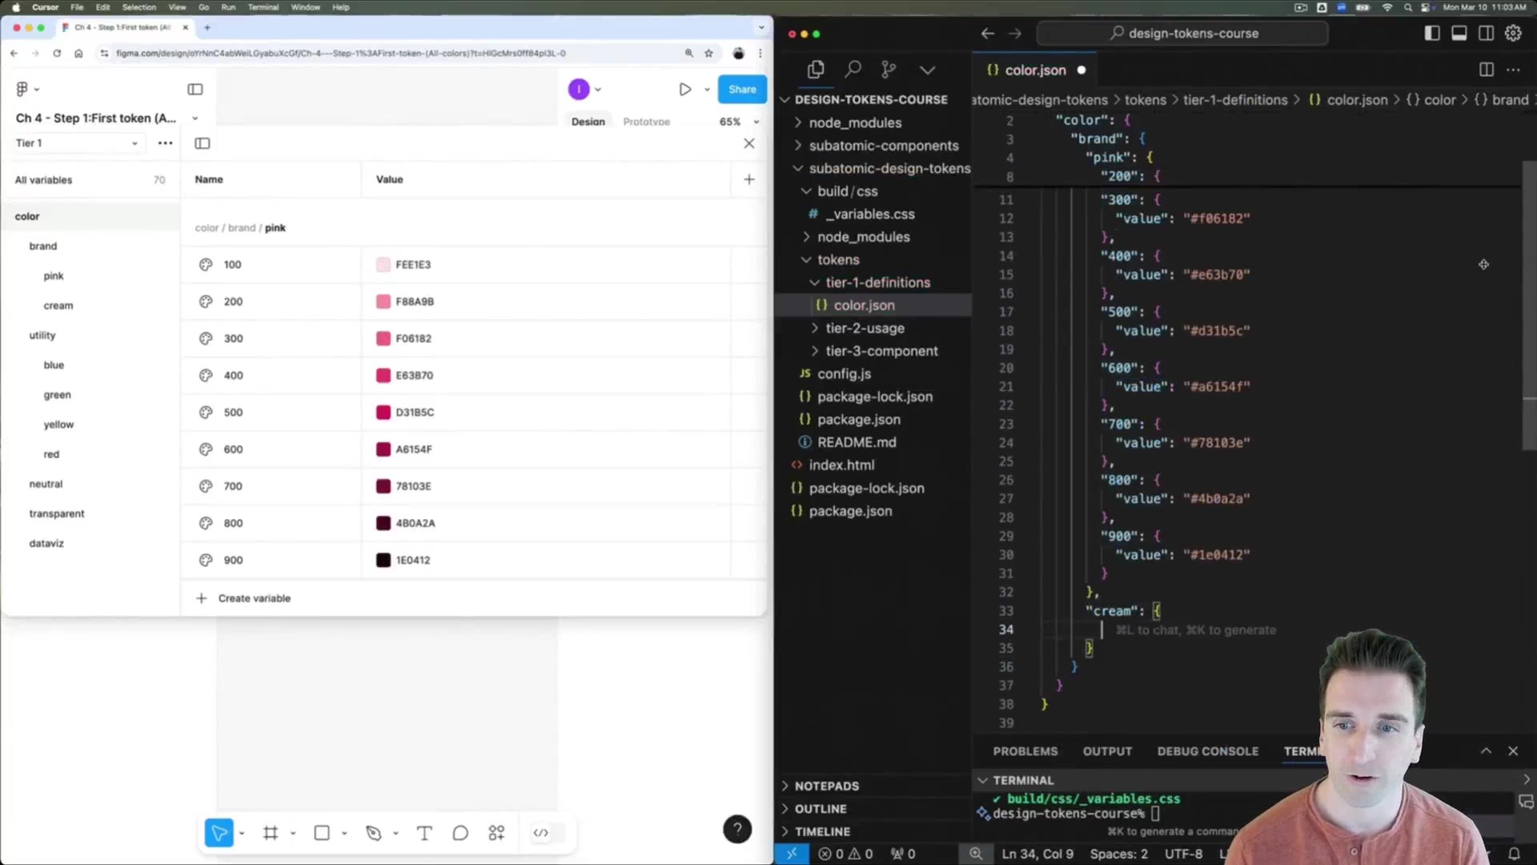
Task: Click Ln 34, Col 9 status
Action: [x=1037, y=854]
